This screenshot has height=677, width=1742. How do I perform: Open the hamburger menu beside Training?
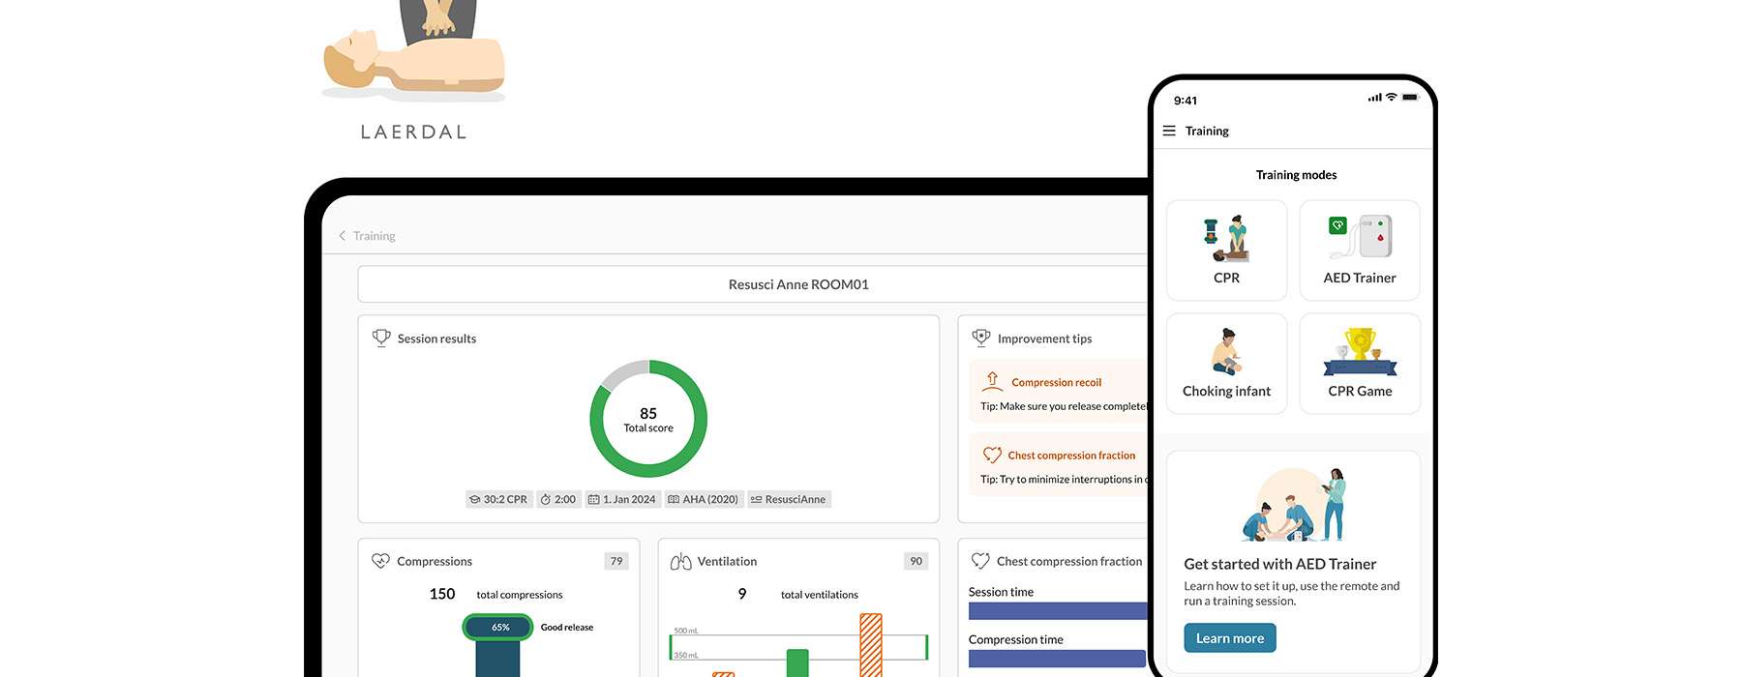coord(1169,131)
